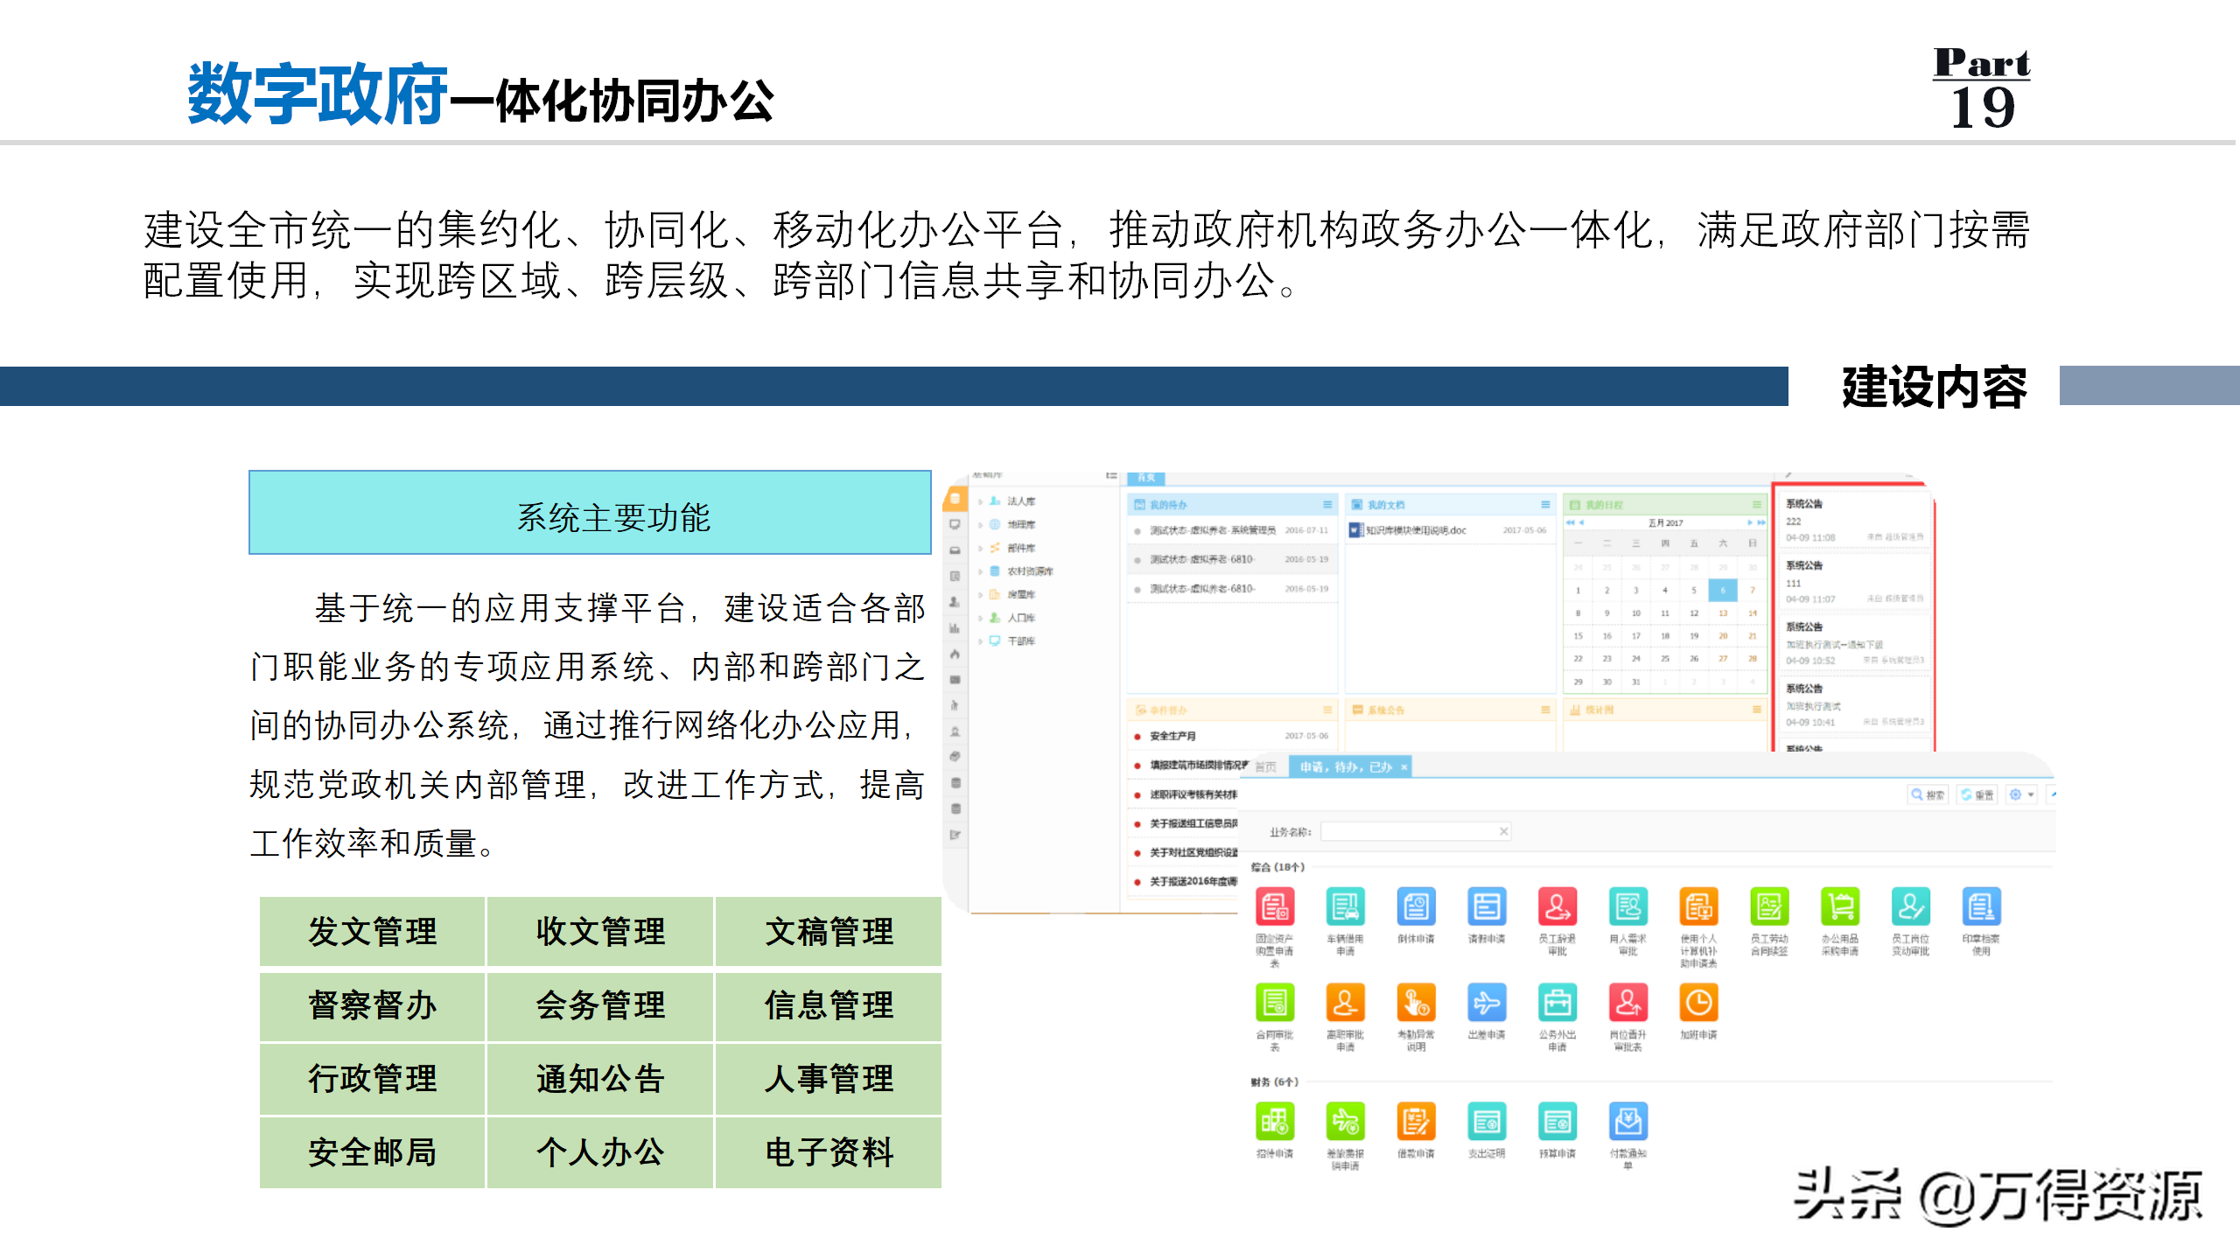Viewport: 2240px width, 1260px height.
Task: Open the 公务外出申请 briefcase icon
Action: [x=1557, y=1003]
